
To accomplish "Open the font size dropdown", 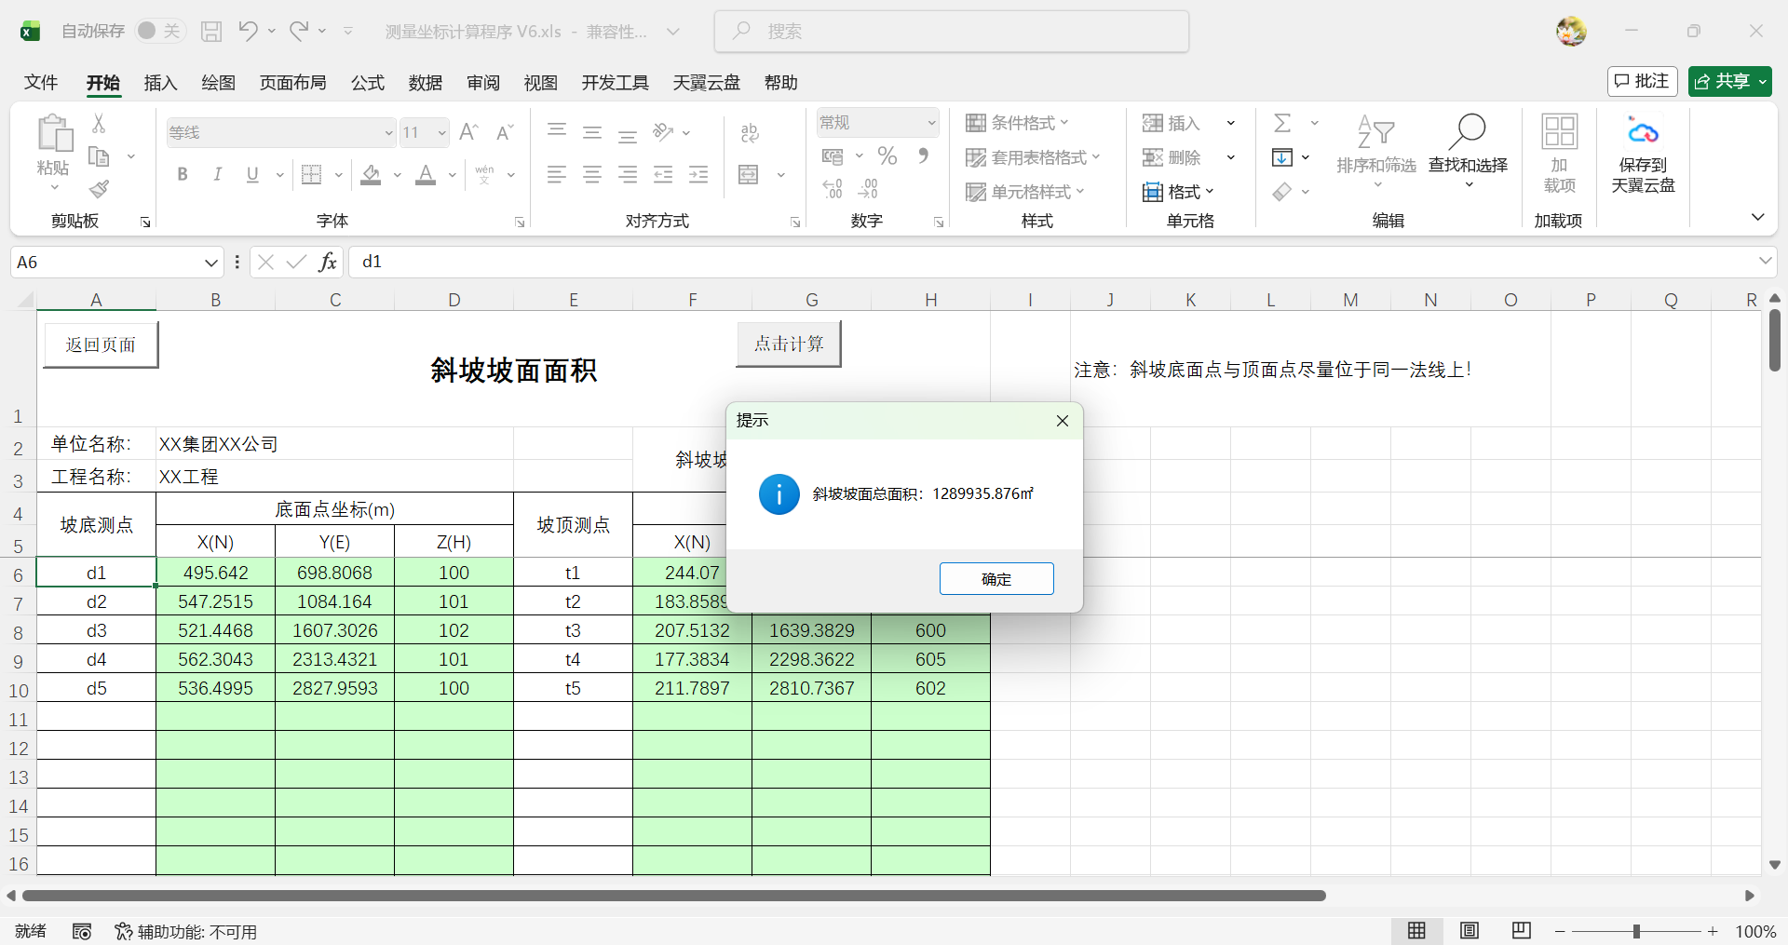I will 441,133.
